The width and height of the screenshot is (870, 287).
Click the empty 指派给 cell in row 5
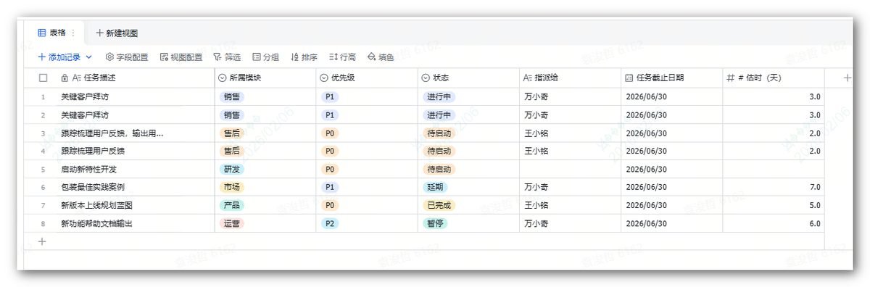[570, 169]
